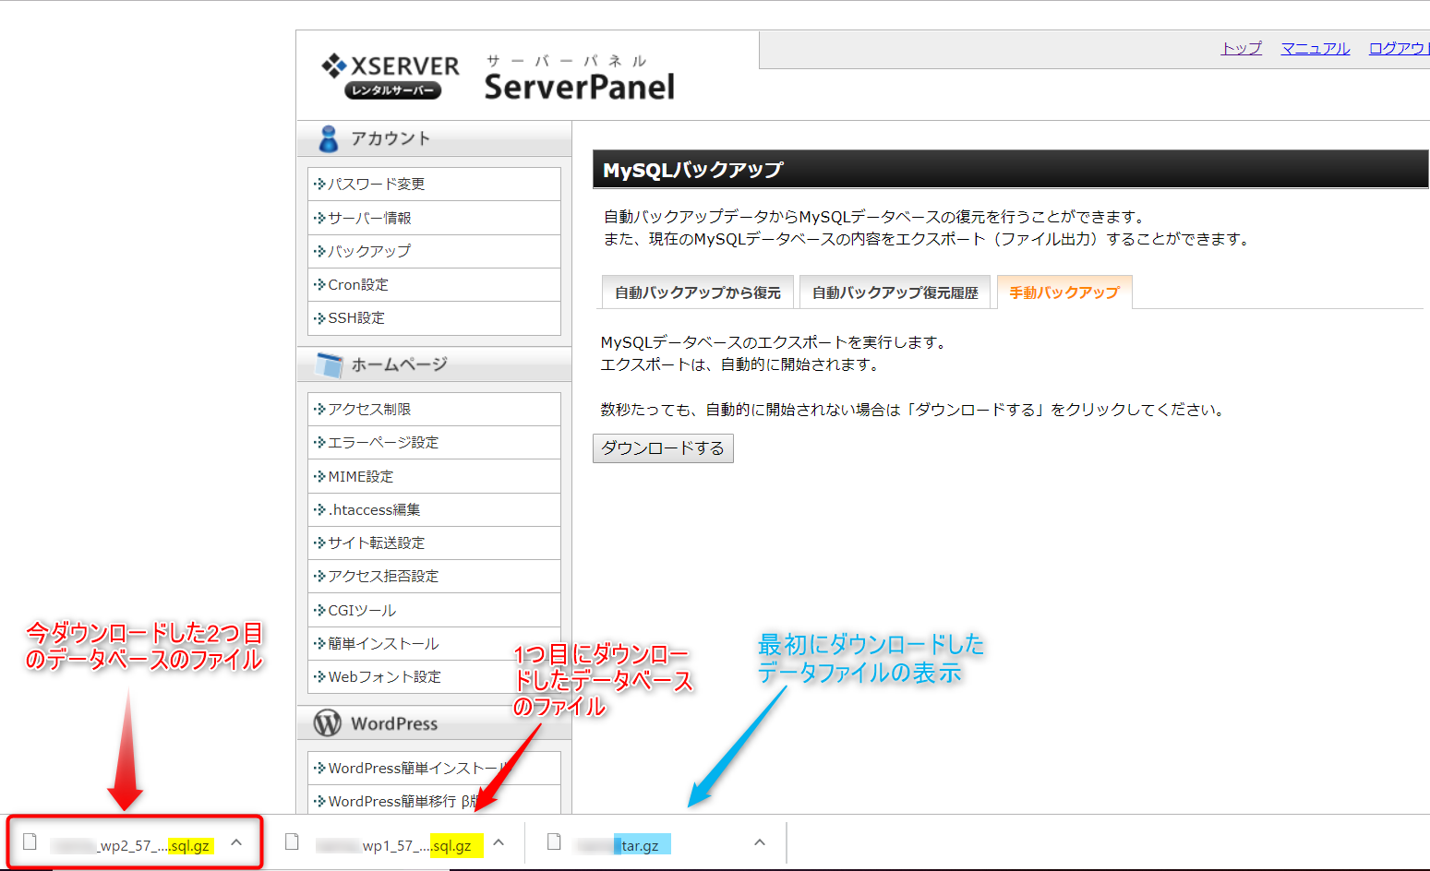Screen dimensions: 1430x871
Task: Open the options chevron for wp2_57 sql.gz download
Action: click(x=236, y=842)
